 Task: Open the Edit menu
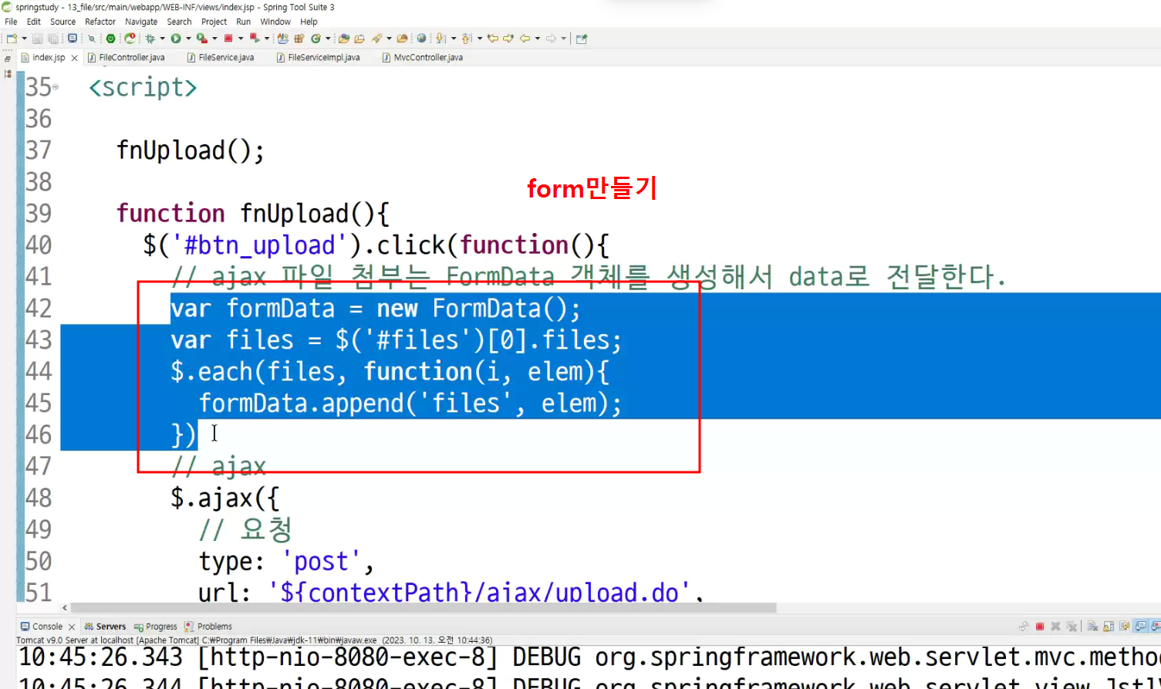coord(33,22)
